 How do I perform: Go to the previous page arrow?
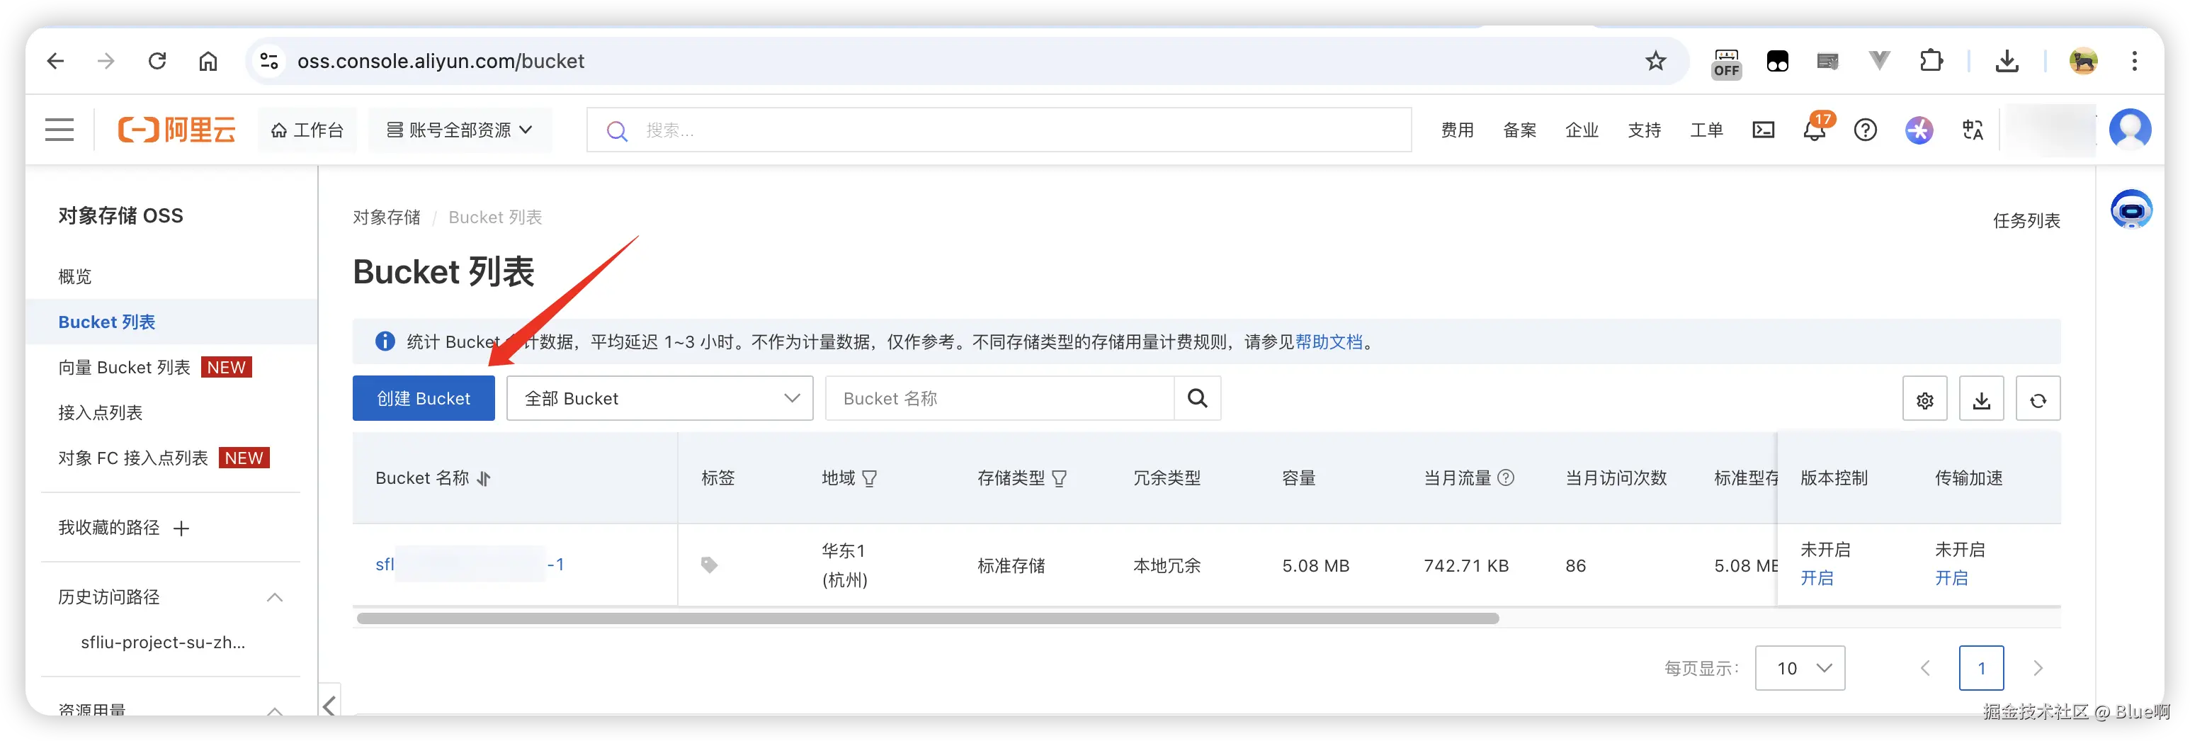1925,668
